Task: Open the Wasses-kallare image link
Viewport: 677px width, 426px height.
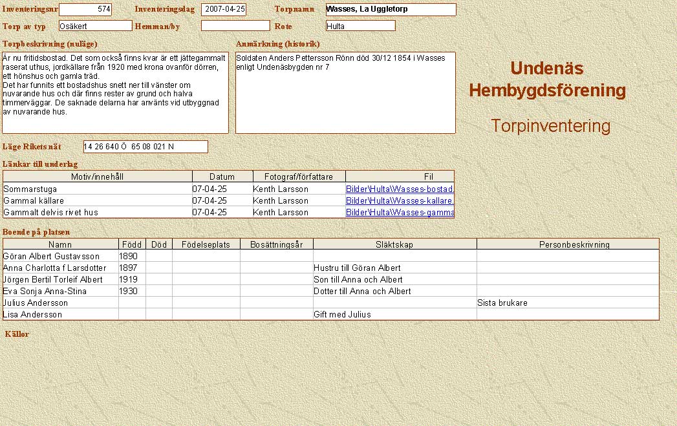Action: coord(400,201)
